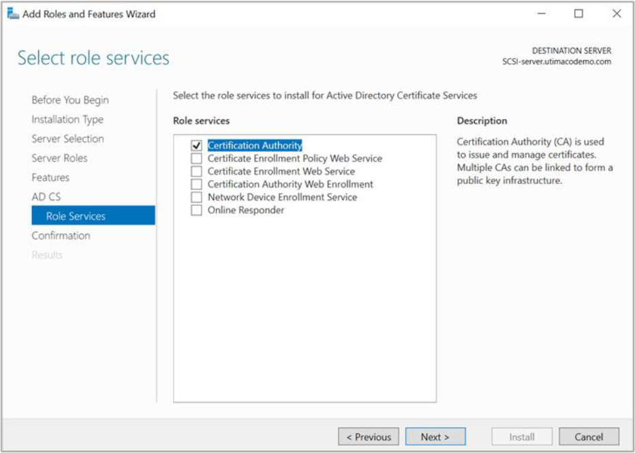Screen dimensions: 635x453
Task: Select the AD CS step
Action: click(x=46, y=197)
